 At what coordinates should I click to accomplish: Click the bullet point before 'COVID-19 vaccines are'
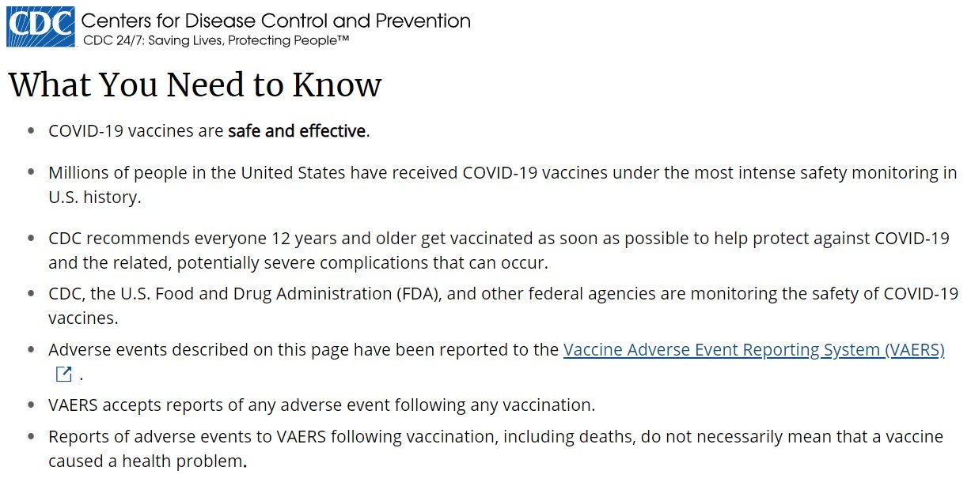(x=31, y=131)
